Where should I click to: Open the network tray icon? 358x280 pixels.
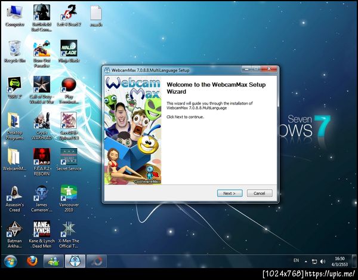pos(314,261)
